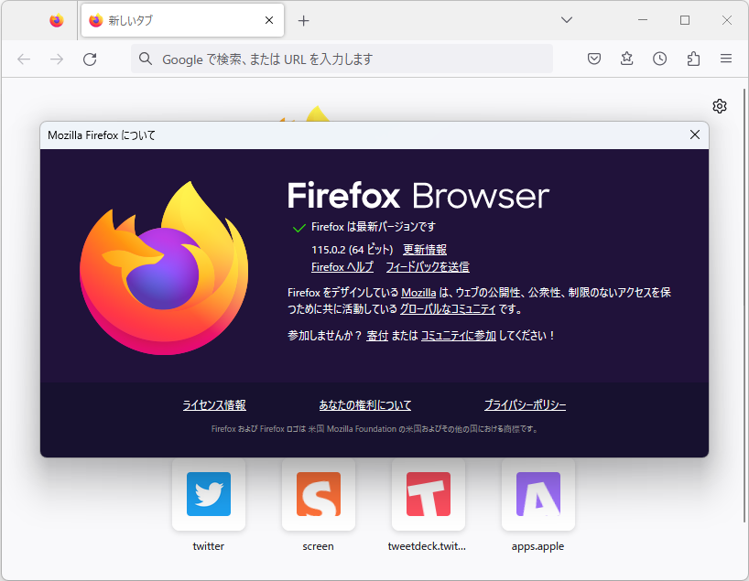Save page to Pocket

(x=593, y=59)
